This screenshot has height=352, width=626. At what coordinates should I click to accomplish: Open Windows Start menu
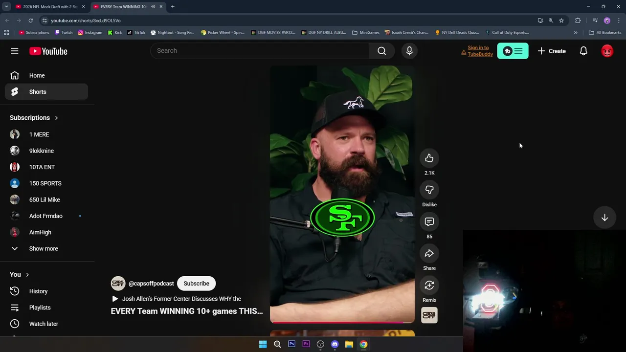tap(263, 344)
